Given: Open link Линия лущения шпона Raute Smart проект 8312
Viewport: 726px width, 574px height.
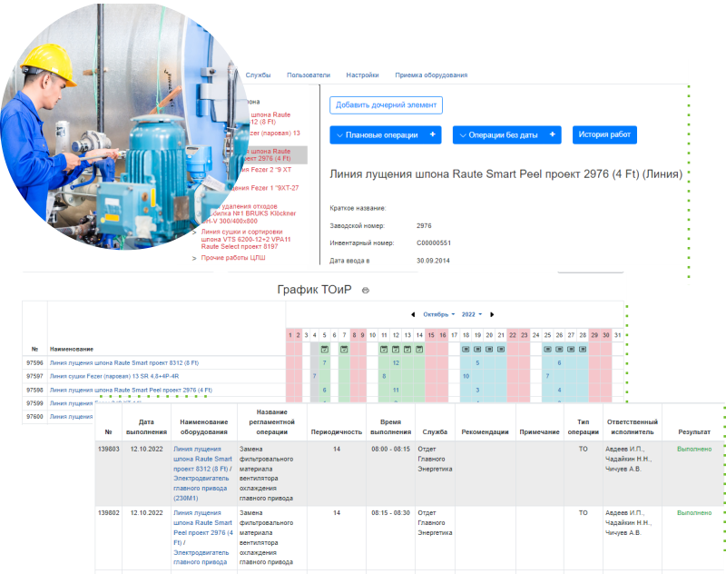Looking at the screenshot, I should click(124, 363).
